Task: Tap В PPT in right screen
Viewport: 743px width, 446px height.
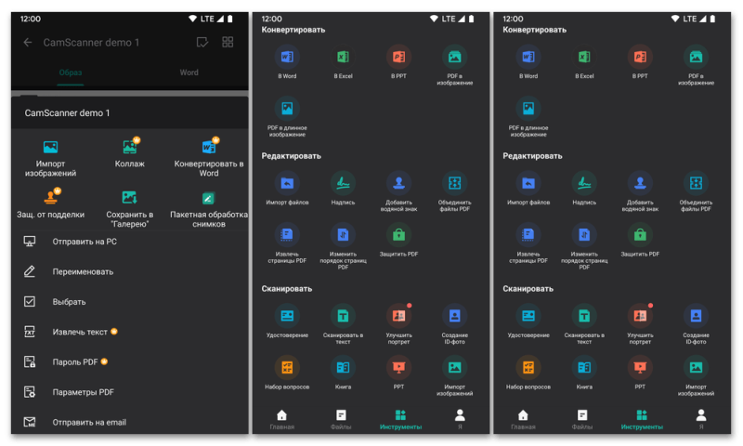Action: tap(640, 62)
